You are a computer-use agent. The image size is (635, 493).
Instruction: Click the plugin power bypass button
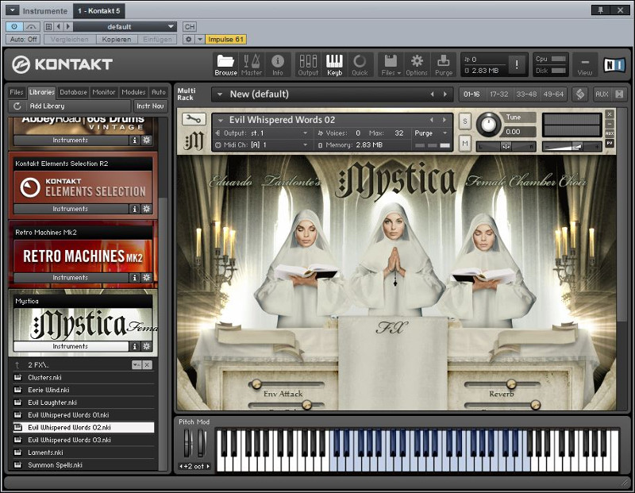14,27
